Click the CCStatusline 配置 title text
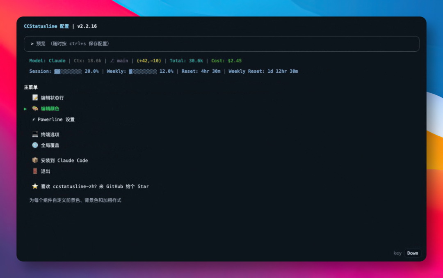Image resolution: width=443 pixels, height=278 pixels. pyautogui.click(x=46, y=26)
